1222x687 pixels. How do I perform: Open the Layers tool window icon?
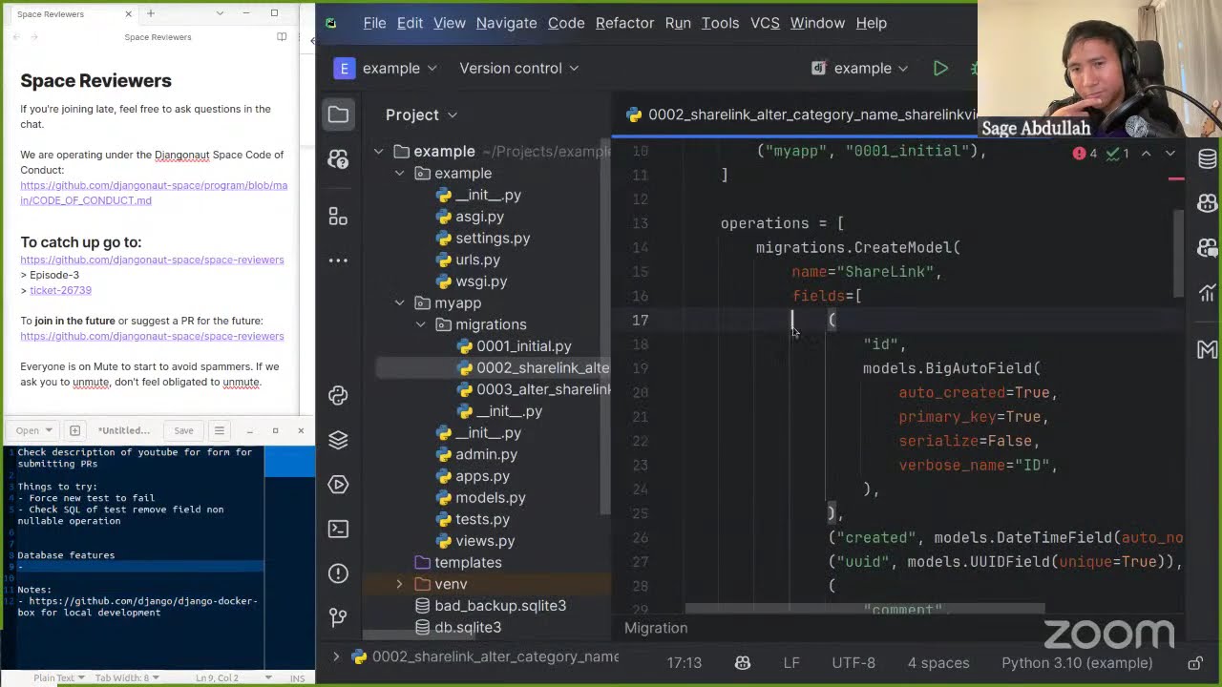click(x=338, y=440)
